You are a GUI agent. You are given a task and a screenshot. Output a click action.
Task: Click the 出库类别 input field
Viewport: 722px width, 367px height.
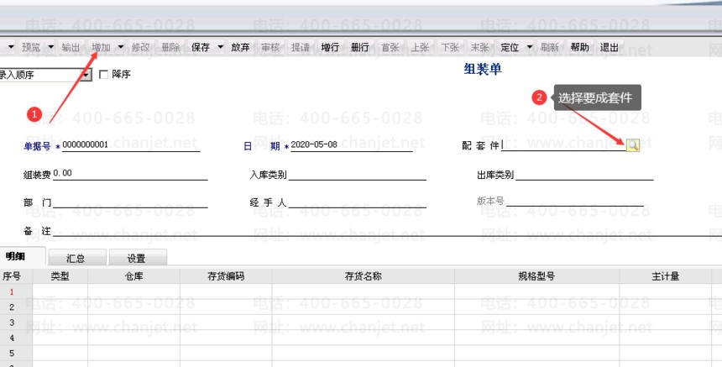(x=584, y=174)
